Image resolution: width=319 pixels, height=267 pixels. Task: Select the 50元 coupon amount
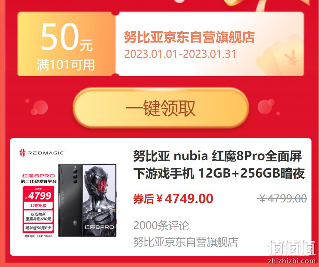point(67,37)
